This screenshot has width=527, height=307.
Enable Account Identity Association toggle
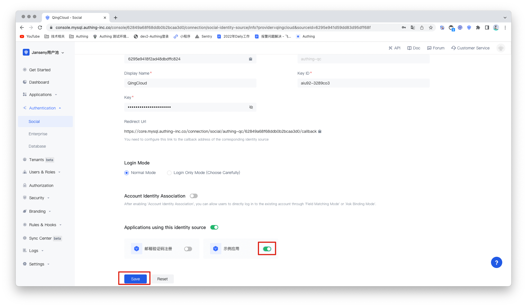point(193,196)
